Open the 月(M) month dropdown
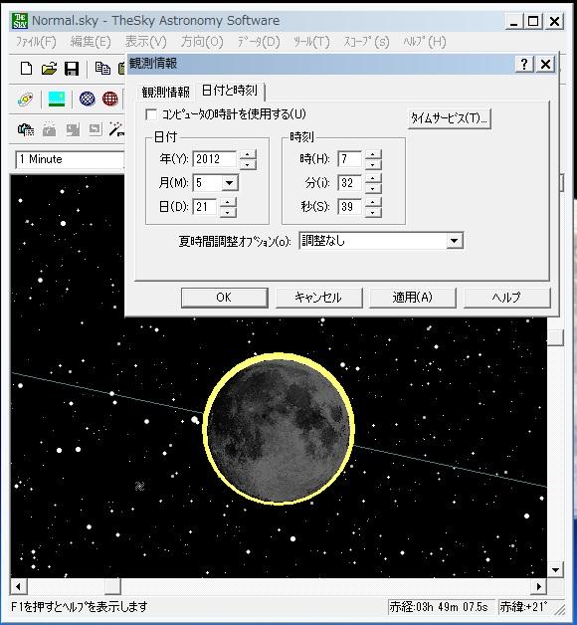 pyautogui.click(x=229, y=183)
